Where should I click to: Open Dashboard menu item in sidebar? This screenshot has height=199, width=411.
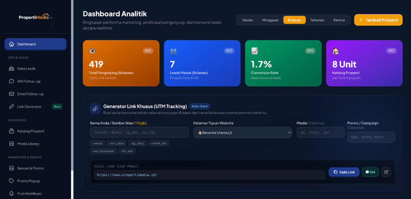pyautogui.click(x=35, y=44)
